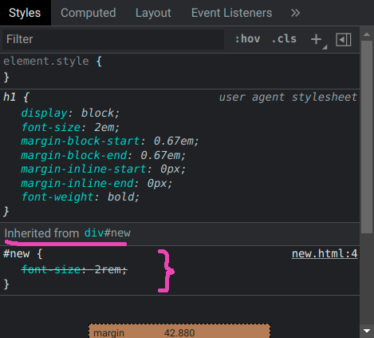Open the Layout tab
The image size is (374, 338).
(x=153, y=13)
